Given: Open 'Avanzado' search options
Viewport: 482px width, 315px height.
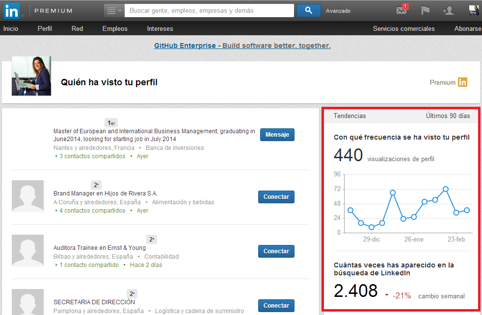Looking at the screenshot, I should click(x=338, y=10).
